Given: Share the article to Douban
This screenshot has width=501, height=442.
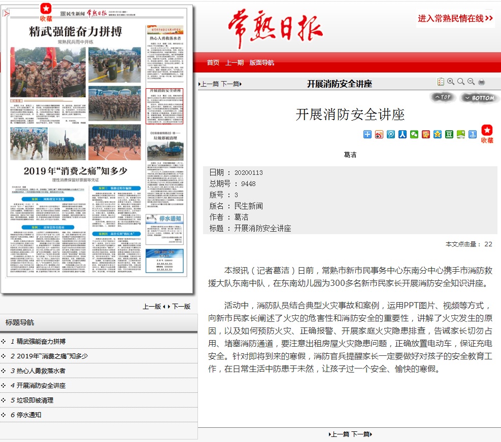Looking at the screenshot, I should (x=449, y=134).
